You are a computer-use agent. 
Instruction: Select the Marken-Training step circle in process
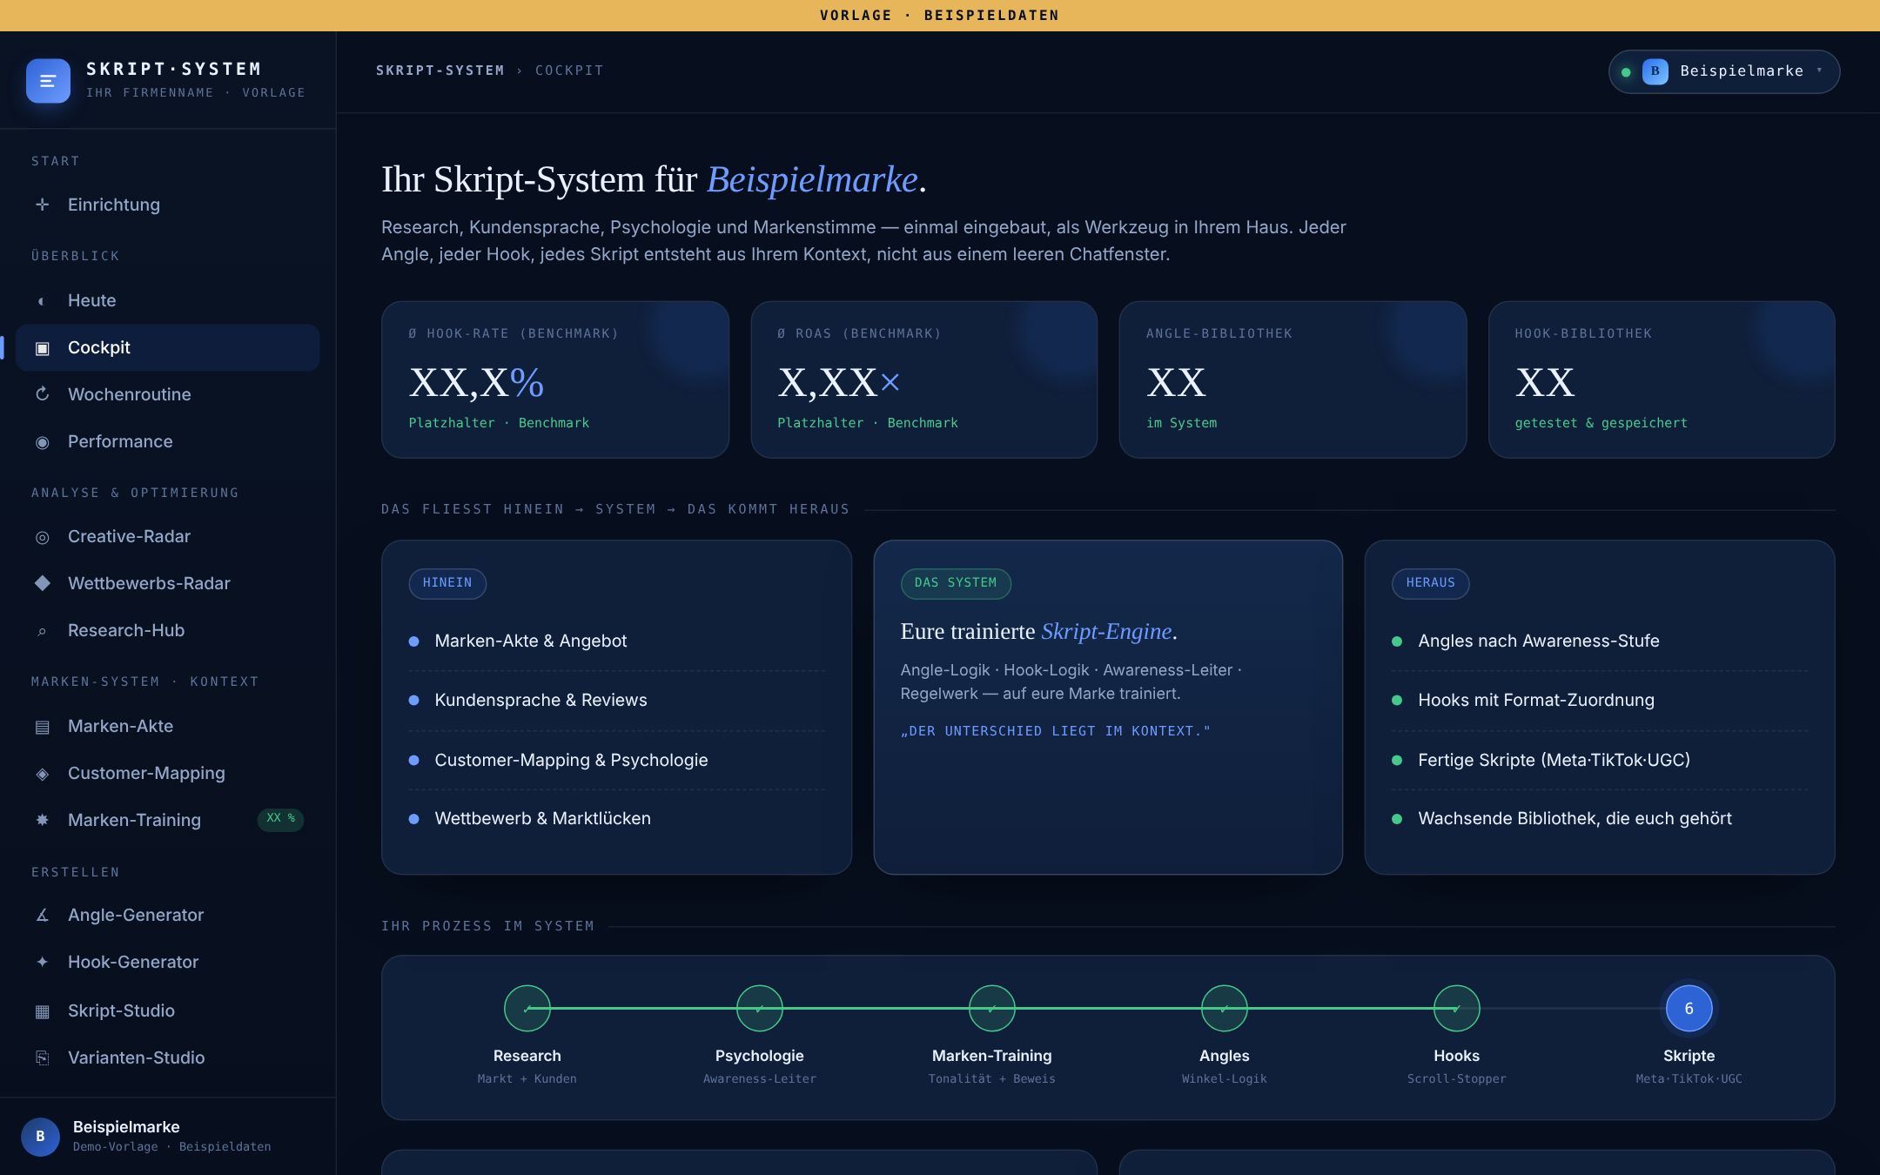click(x=991, y=1008)
